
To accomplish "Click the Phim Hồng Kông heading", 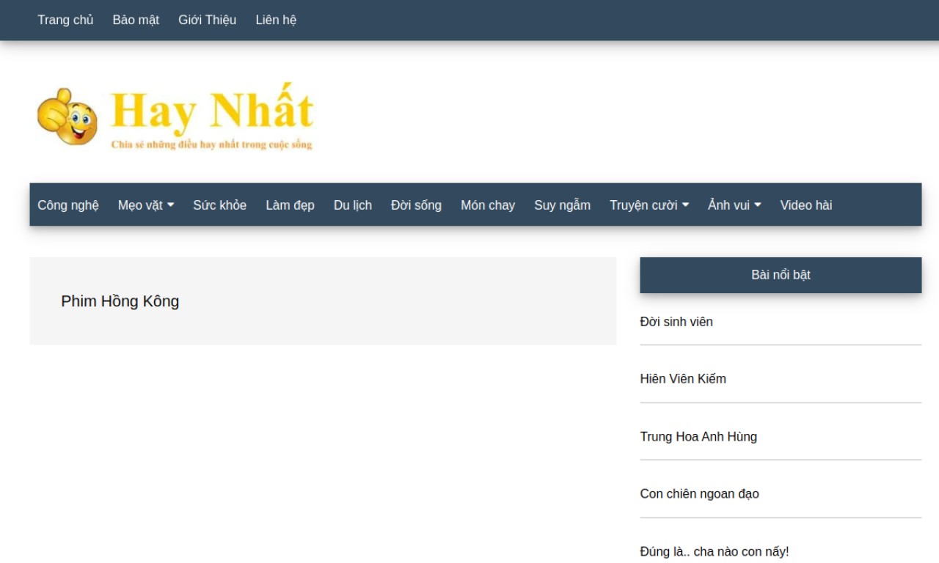I will 120,301.
